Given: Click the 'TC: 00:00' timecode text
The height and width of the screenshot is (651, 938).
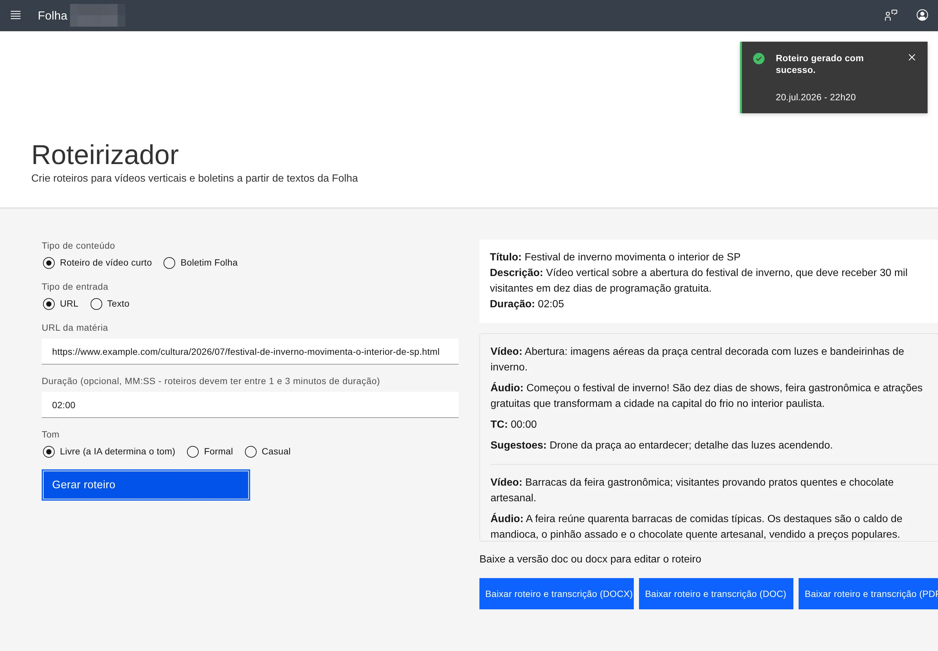Looking at the screenshot, I should click(514, 424).
